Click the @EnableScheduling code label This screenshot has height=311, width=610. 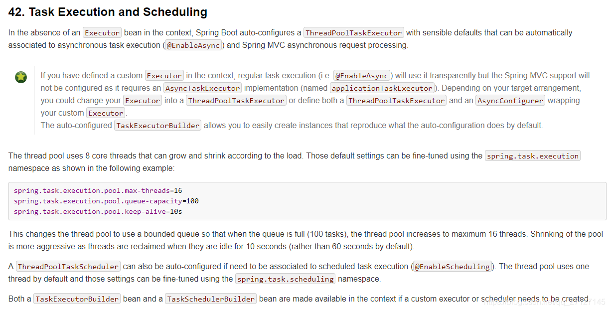tap(453, 267)
